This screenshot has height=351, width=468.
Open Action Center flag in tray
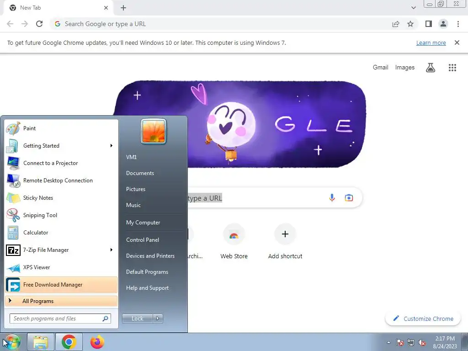click(x=400, y=342)
